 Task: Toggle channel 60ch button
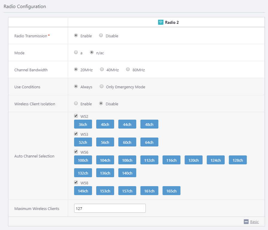pos(127,142)
